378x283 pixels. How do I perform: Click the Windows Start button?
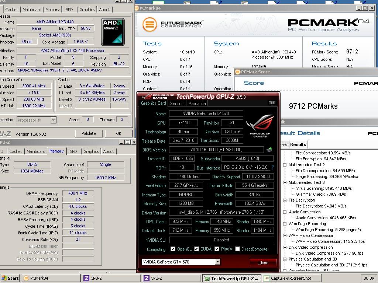click(10, 278)
